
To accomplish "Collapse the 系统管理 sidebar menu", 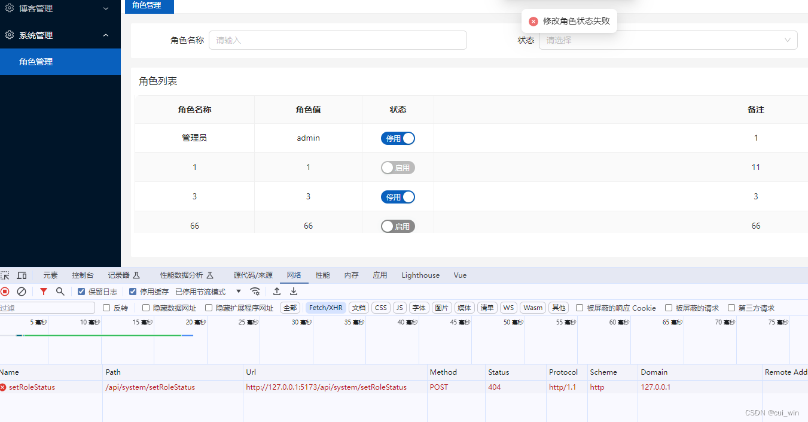I will 60,35.
